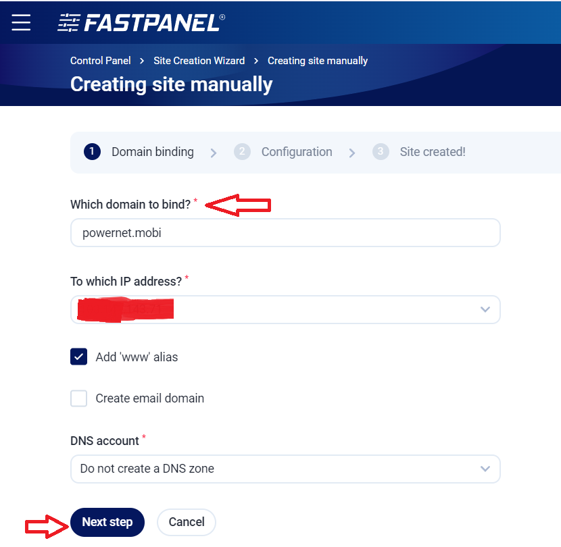Viewport: 561px width, 547px height.
Task: Open the DNS account dropdown
Action: click(285, 469)
